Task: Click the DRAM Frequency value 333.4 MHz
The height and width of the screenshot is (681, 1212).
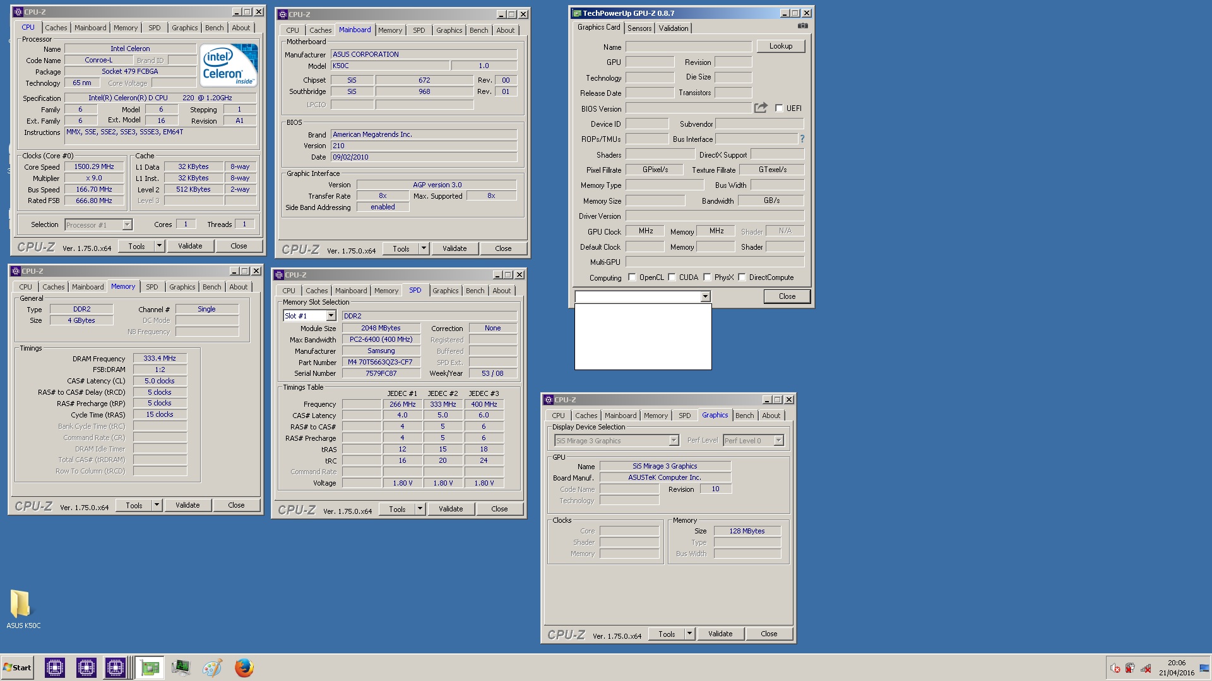Action: pos(160,358)
